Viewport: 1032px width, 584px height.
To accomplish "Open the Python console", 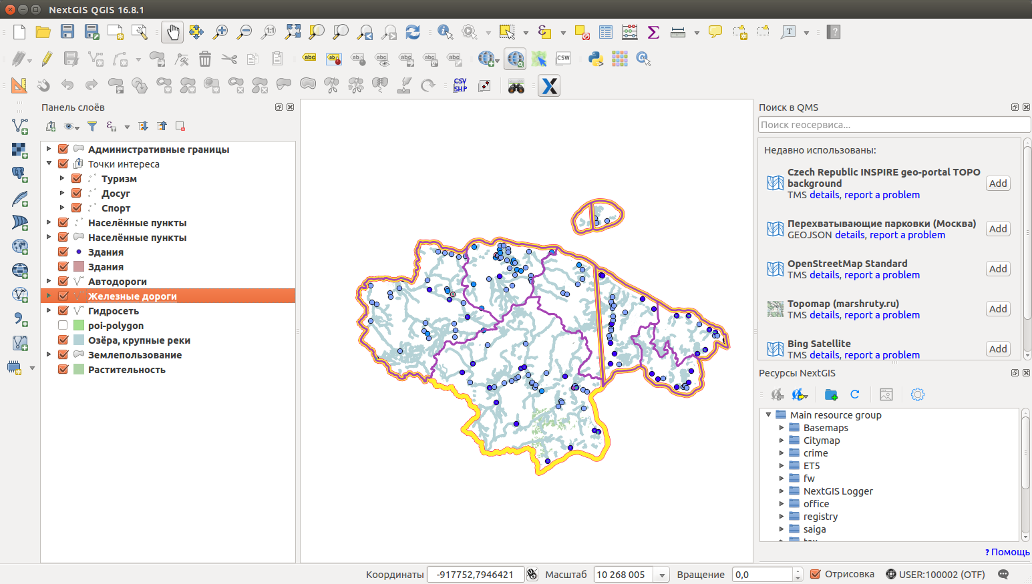I will [x=596, y=59].
